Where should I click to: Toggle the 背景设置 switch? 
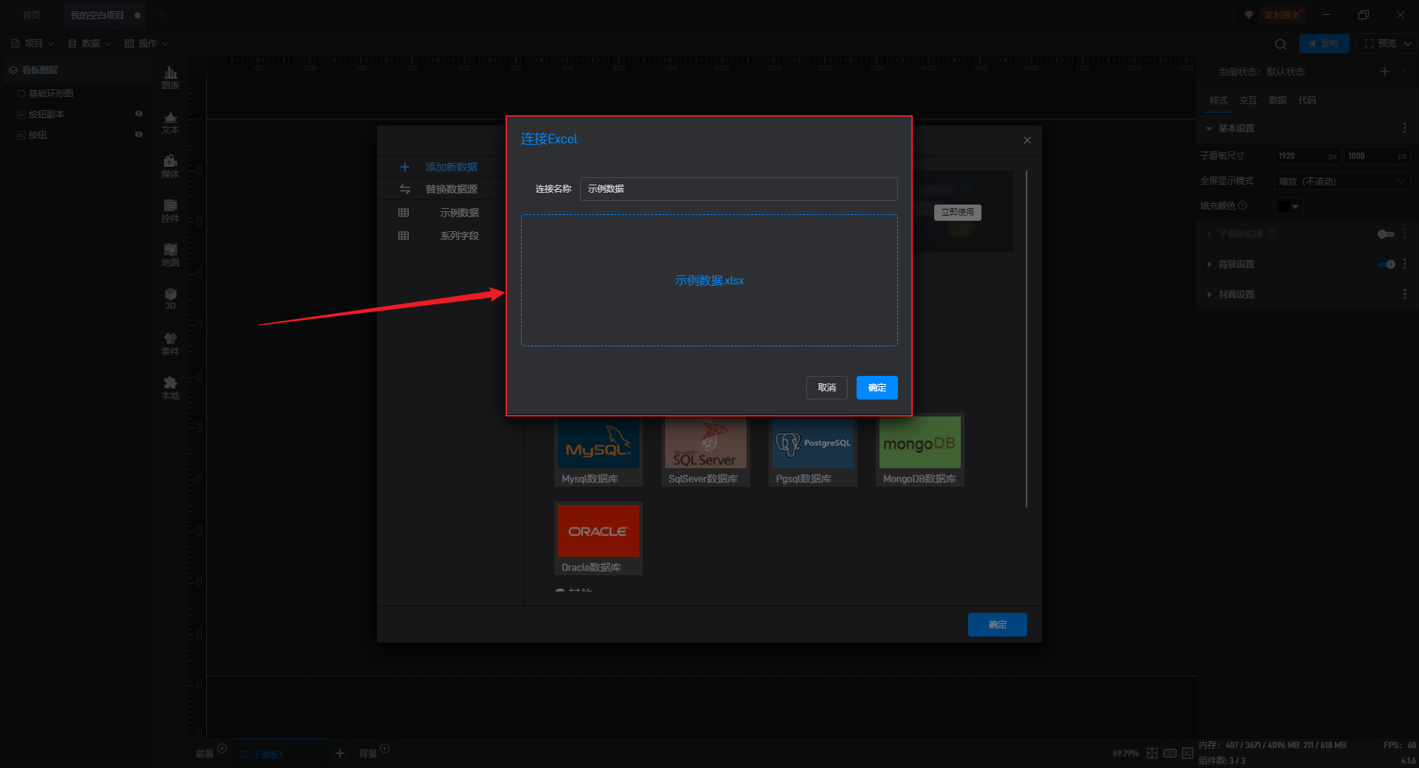click(x=1386, y=264)
